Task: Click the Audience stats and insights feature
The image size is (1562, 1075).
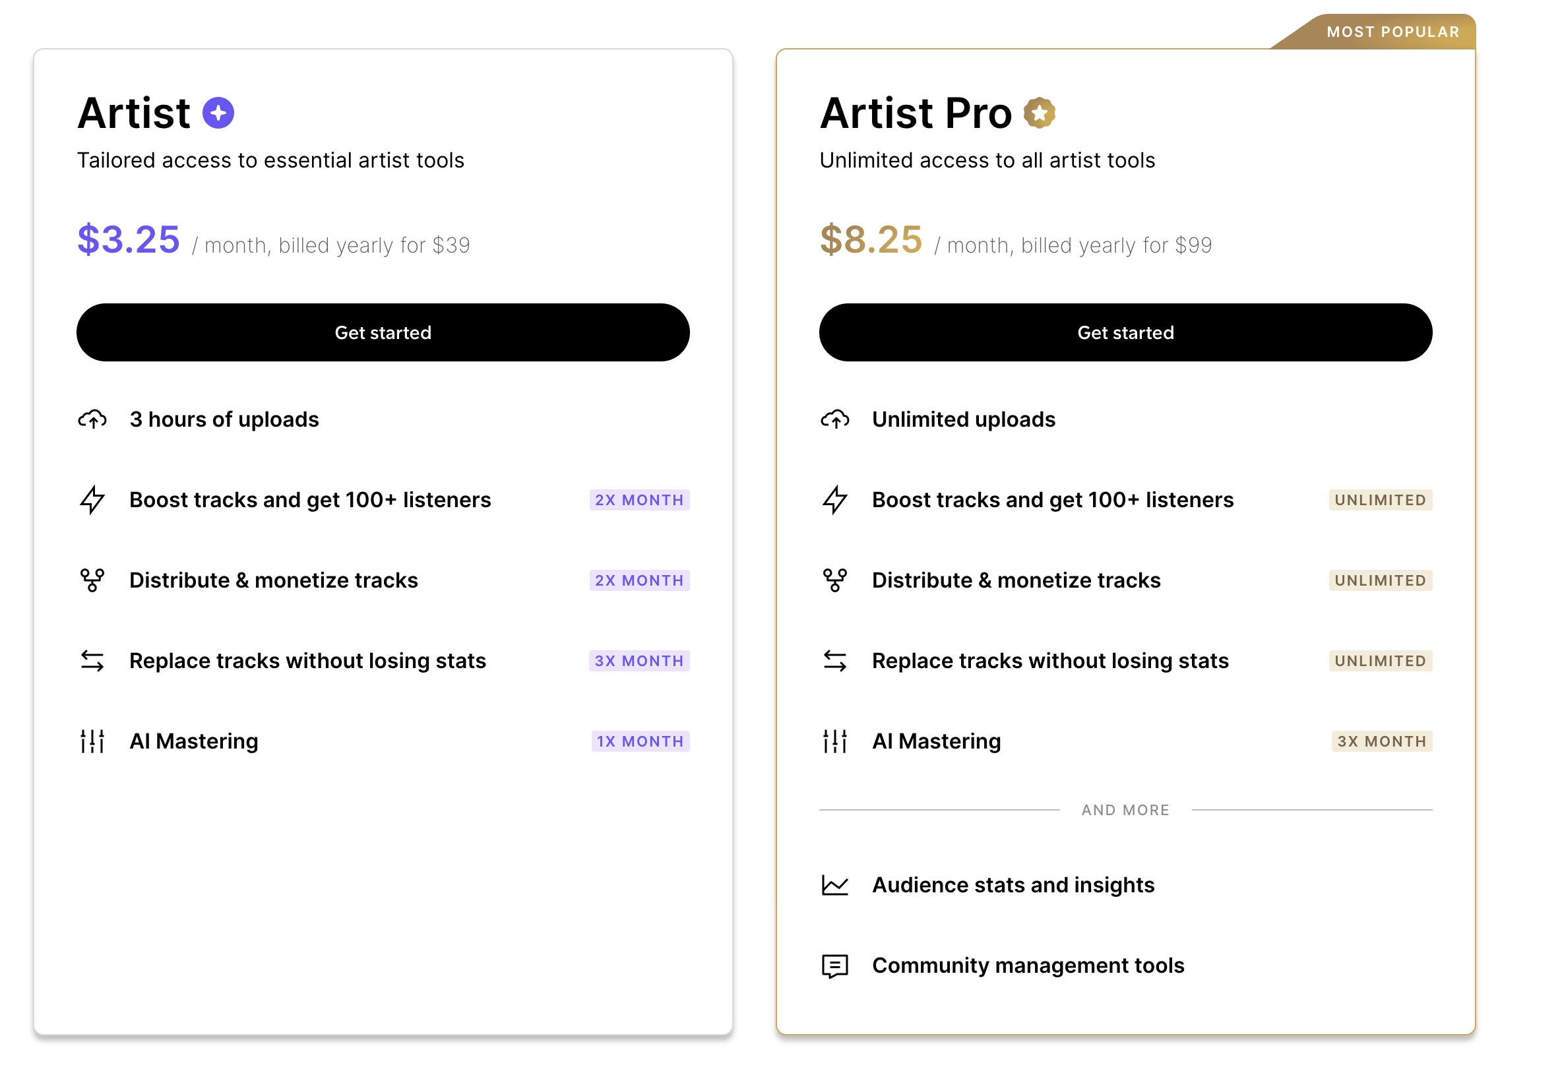Action: (1013, 884)
